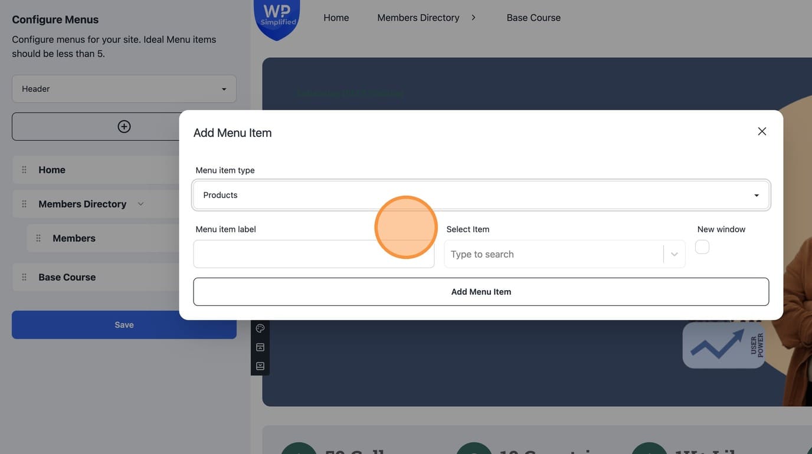This screenshot has width=812, height=454.
Task: Expand Members Directory navigation chevron
Action: pyautogui.click(x=473, y=18)
